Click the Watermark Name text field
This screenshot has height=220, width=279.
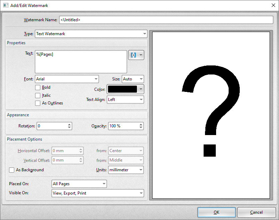[166, 20]
